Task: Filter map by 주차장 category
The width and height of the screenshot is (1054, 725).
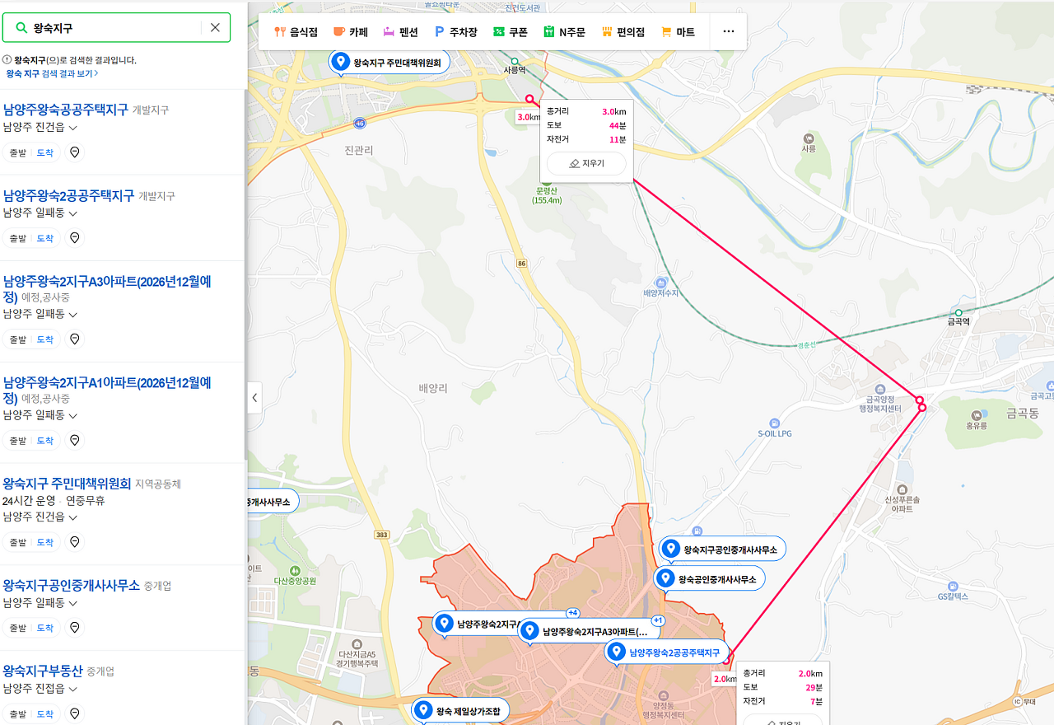Action: tap(455, 32)
